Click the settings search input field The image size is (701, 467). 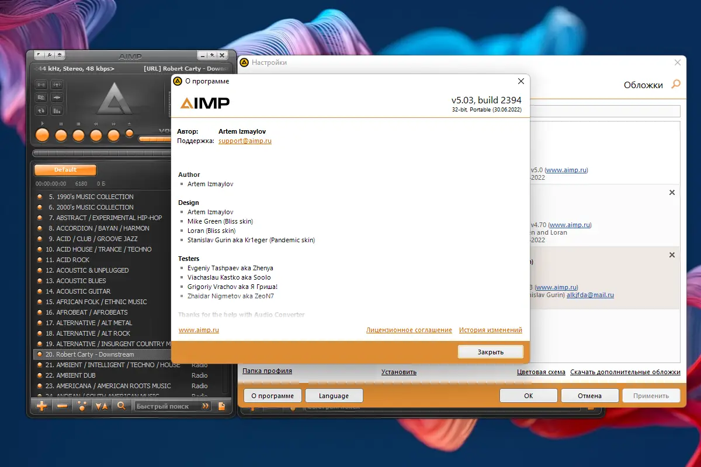point(605,111)
